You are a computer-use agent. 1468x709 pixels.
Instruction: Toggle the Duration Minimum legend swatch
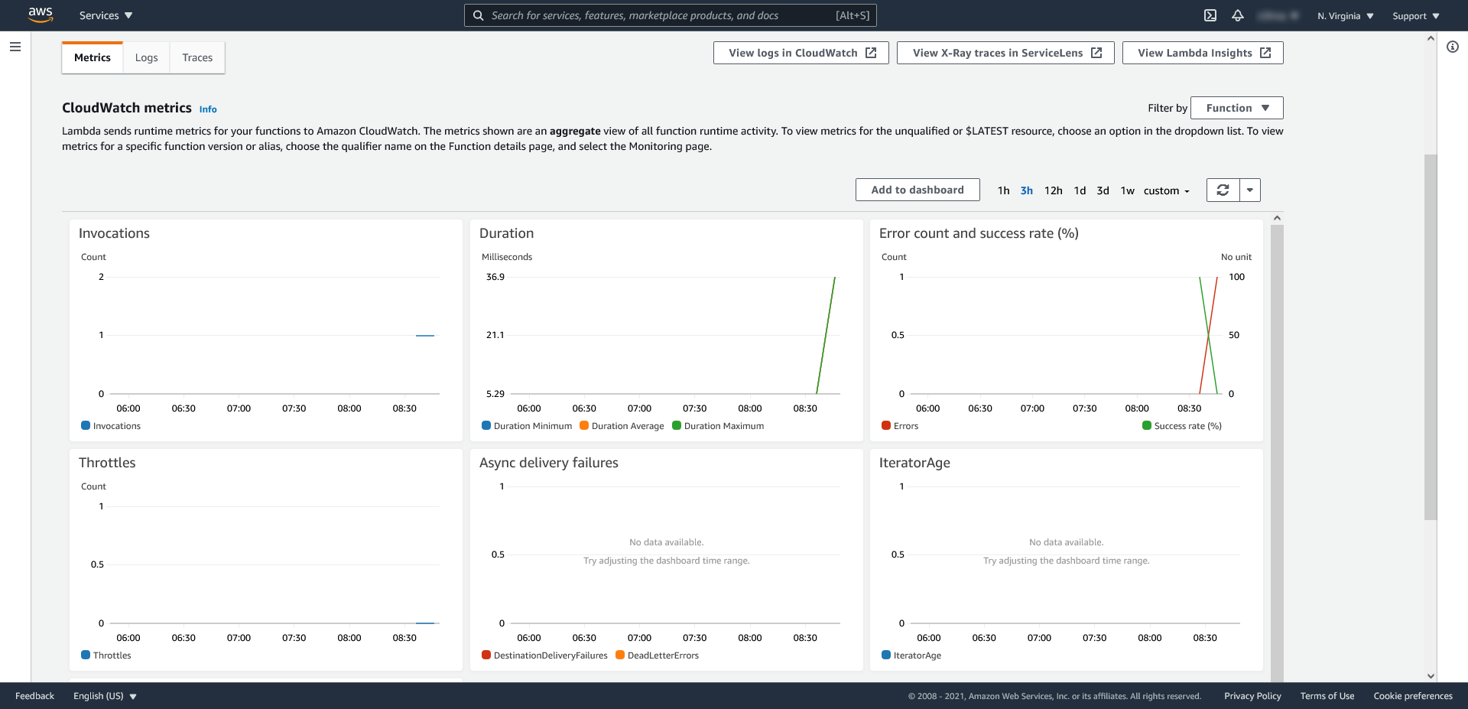pyautogui.click(x=486, y=425)
